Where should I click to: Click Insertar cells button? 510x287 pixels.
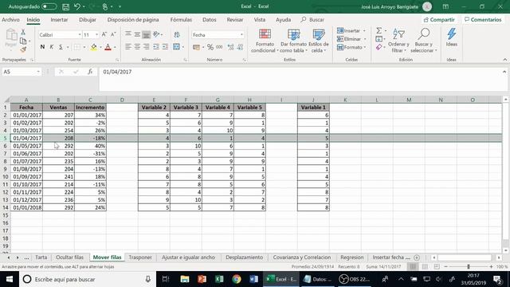[351, 30]
